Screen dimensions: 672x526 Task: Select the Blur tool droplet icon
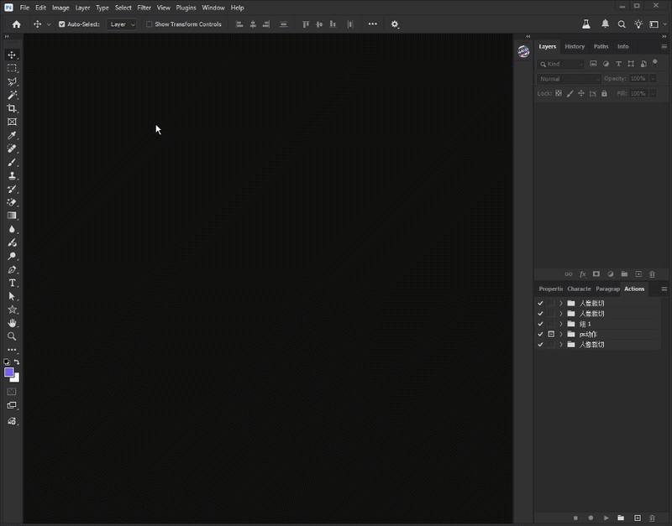(12, 229)
